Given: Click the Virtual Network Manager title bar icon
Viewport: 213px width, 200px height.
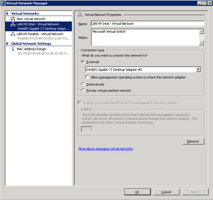Looking at the screenshot, I should coord(3,3).
